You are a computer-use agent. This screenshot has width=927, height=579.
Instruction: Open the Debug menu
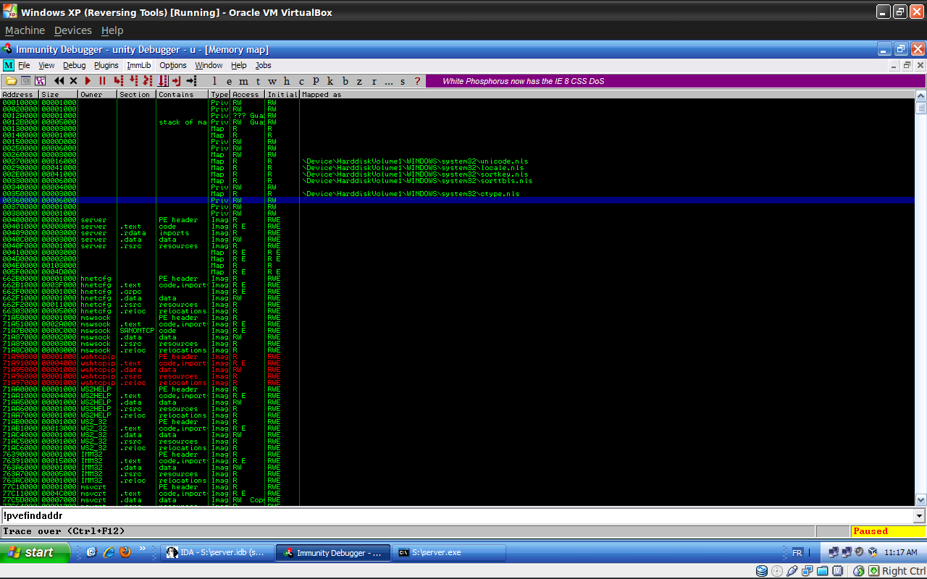coord(74,65)
